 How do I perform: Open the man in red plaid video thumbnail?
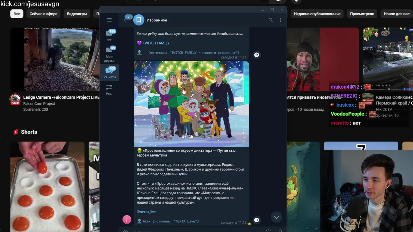(323, 59)
